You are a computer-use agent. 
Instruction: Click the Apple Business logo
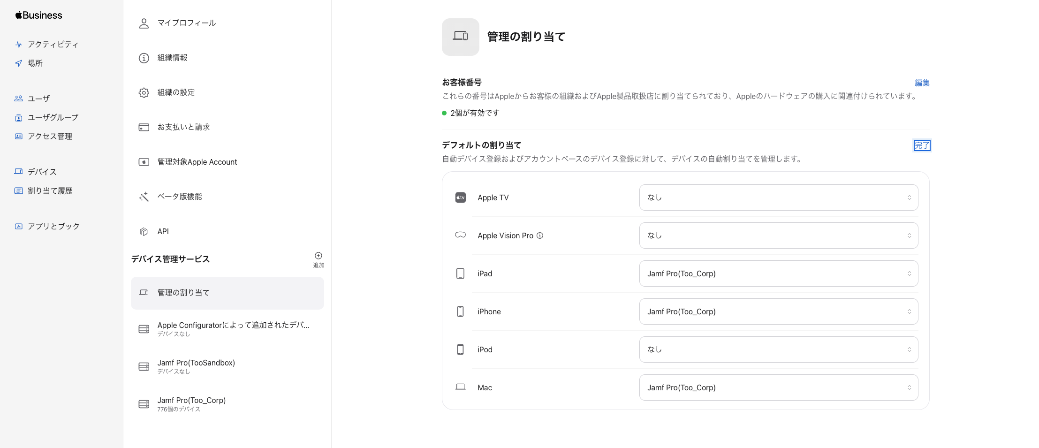(x=38, y=15)
